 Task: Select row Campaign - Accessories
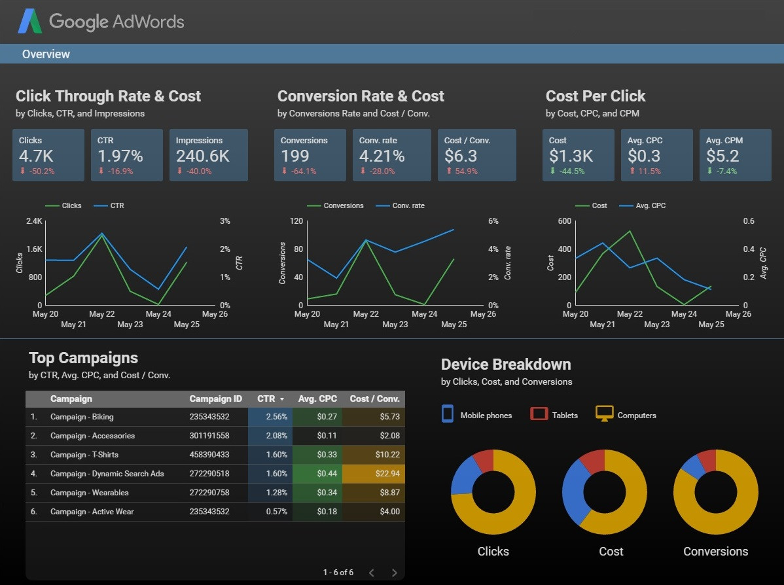point(215,436)
